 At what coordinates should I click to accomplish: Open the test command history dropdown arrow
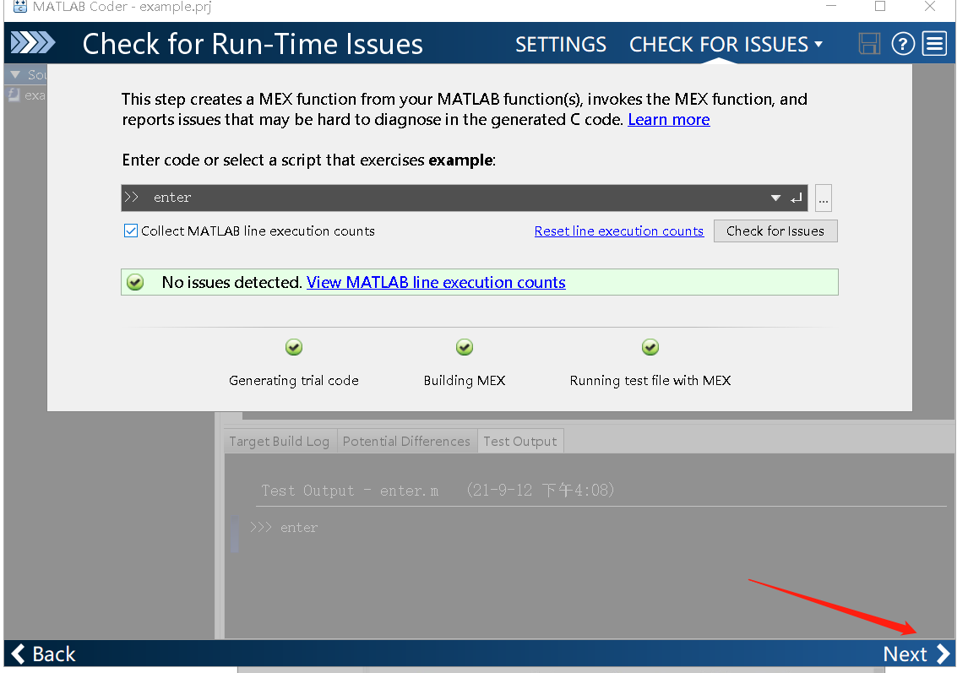coord(775,198)
